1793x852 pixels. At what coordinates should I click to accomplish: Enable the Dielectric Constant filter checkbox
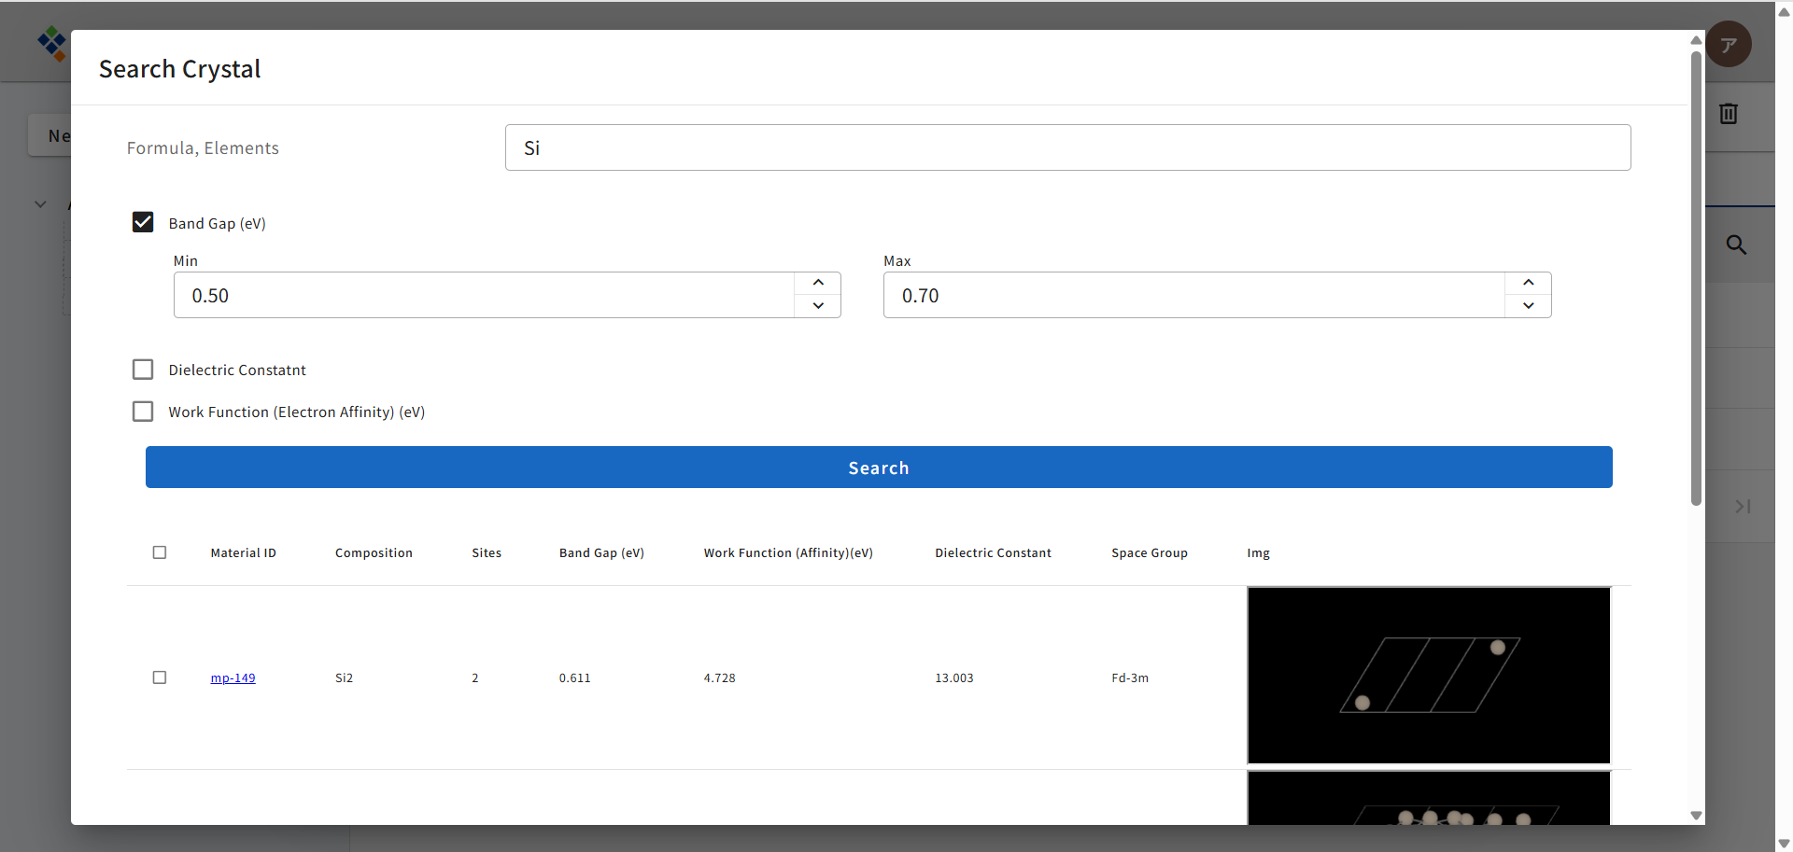tap(143, 370)
